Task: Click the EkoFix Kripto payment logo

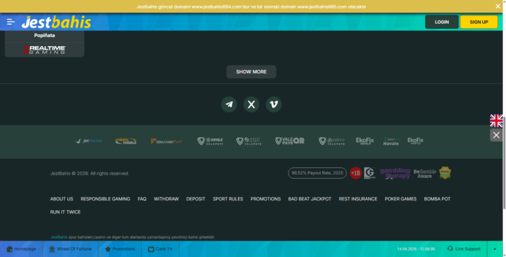Action: pyautogui.click(x=415, y=141)
